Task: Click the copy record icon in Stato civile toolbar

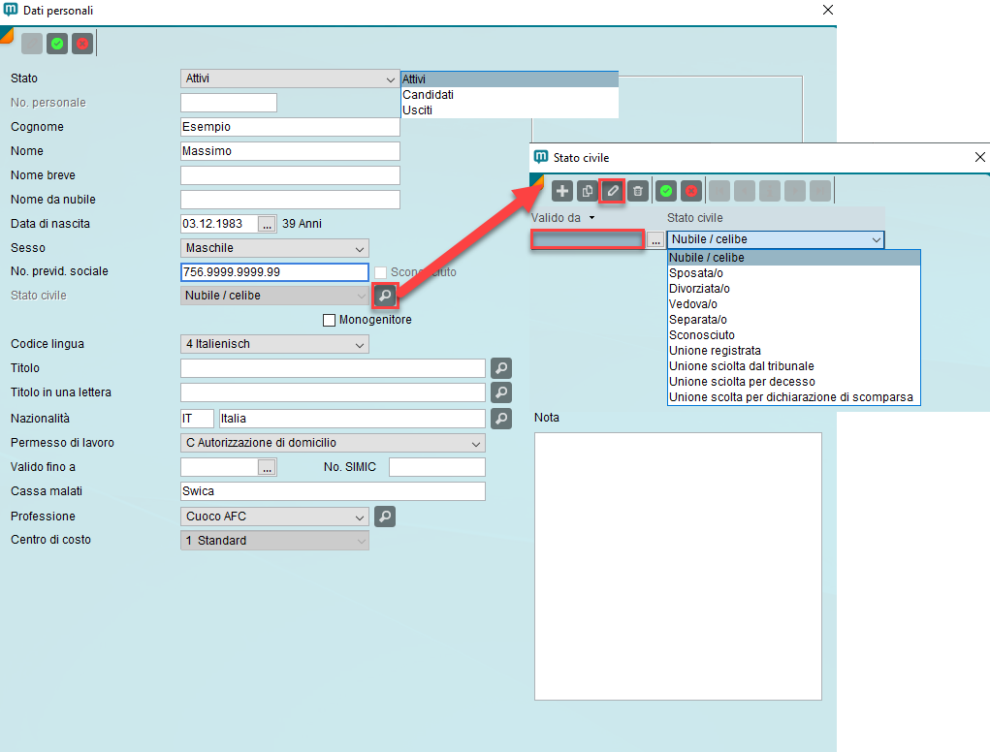Action: coord(588,191)
